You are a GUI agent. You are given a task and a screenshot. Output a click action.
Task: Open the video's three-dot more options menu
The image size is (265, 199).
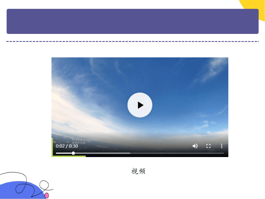[x=222, y=146]
